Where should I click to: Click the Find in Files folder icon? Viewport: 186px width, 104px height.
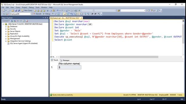pyautogui.click(x=119, y=10)
